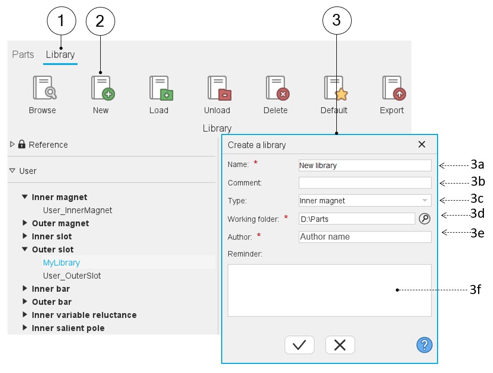Create a new library with New icon
The height and width of the screenshot is (373, 493).
pos(101,88)
